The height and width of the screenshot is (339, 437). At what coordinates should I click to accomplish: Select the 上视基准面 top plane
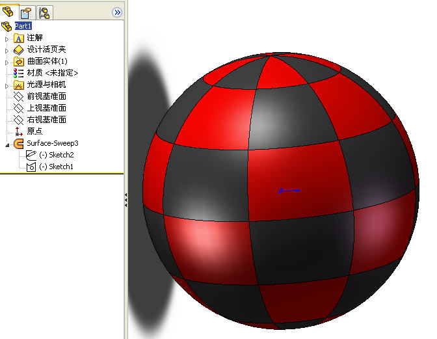click(46, 108)
